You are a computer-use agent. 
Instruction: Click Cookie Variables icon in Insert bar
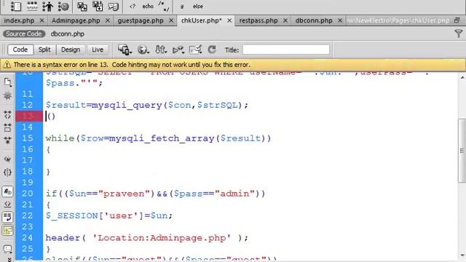click(63, 7)
